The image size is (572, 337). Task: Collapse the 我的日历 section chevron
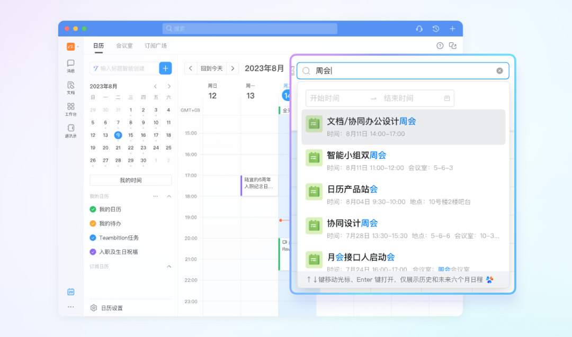pos(169,196)
